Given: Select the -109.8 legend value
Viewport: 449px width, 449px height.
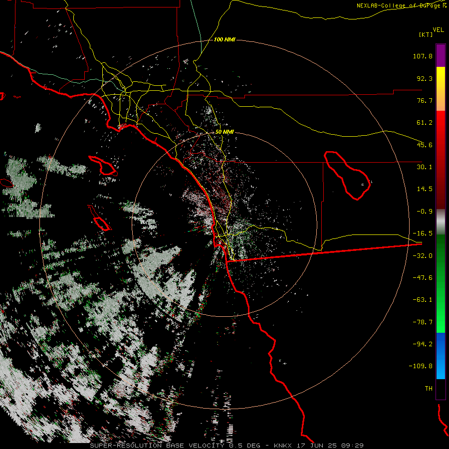Looking at the screenshot, I should pyautogui.click(x=421, y=366).
